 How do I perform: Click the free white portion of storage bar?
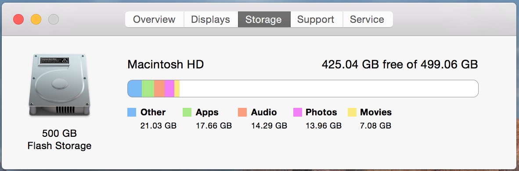click(x=329, y=89)
